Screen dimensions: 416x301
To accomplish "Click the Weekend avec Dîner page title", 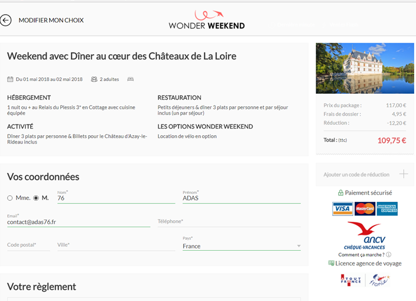I will point(122,56).
